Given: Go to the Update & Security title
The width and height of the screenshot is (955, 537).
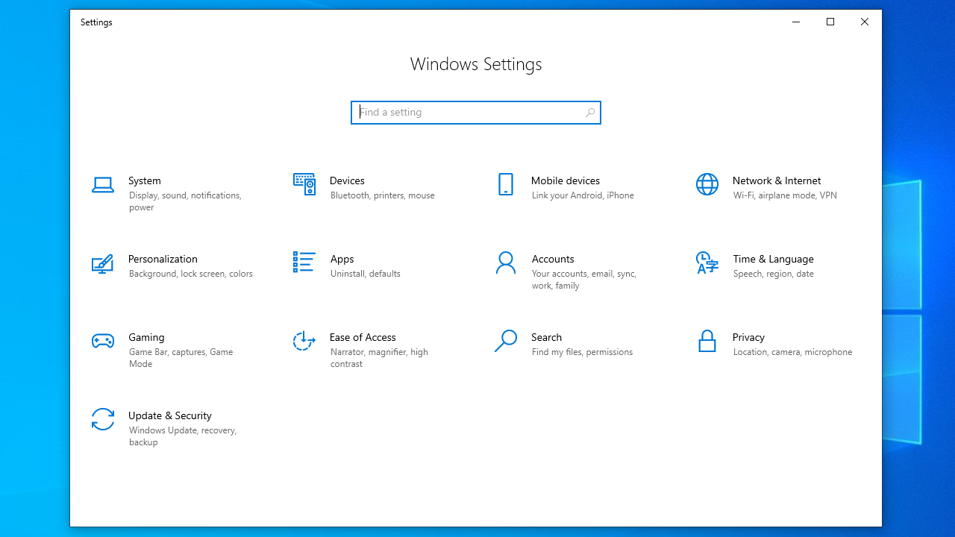Looking at the screenshot, I should (x=170, y=415).
